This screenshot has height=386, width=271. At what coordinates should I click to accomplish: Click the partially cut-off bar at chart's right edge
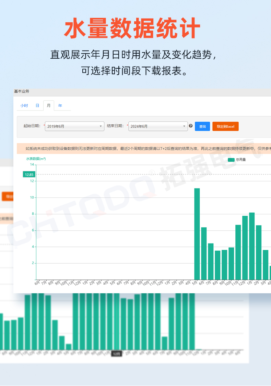tap(270, 272)
